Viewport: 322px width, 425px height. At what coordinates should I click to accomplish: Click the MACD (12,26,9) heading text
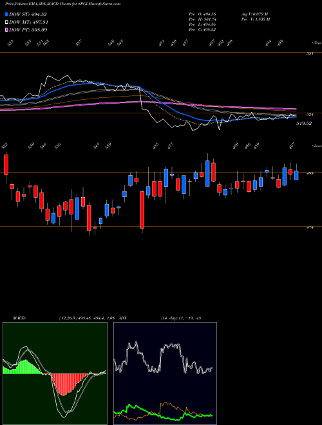[x=65, y=318]
